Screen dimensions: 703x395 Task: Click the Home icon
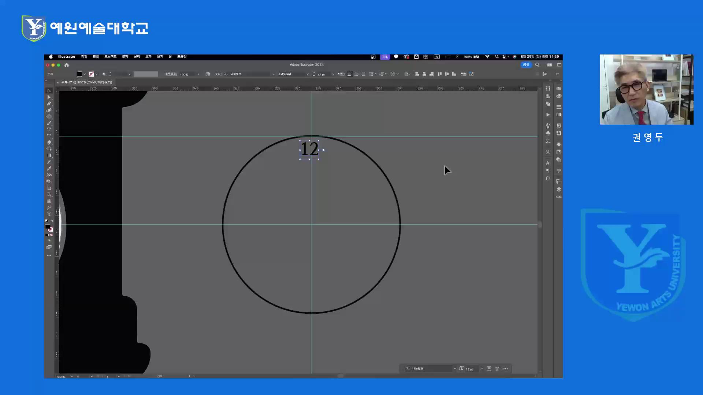pyautogui.click(x=67, y=65)
